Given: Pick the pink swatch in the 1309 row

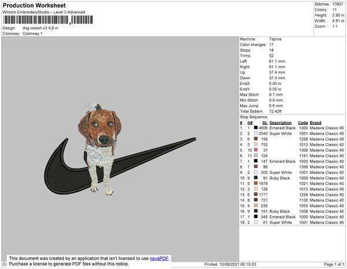Looking at the screenshot, I should pyautogui.click(x=256, y=150).
